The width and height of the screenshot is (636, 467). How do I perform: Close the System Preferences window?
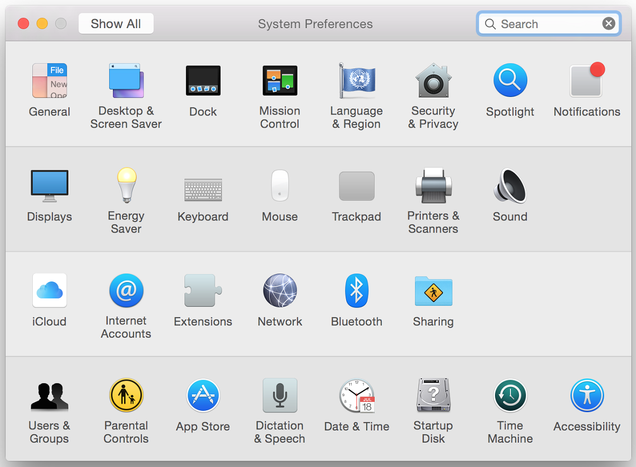coord(23,23)
